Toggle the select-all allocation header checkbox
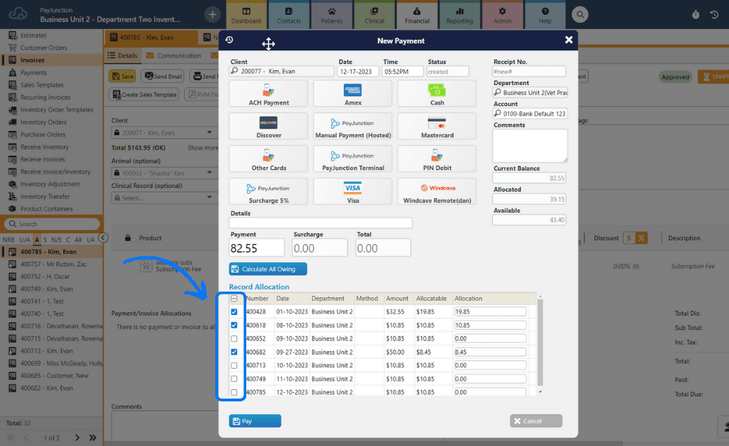Screen dimensions: 729x446 point(234,299)
